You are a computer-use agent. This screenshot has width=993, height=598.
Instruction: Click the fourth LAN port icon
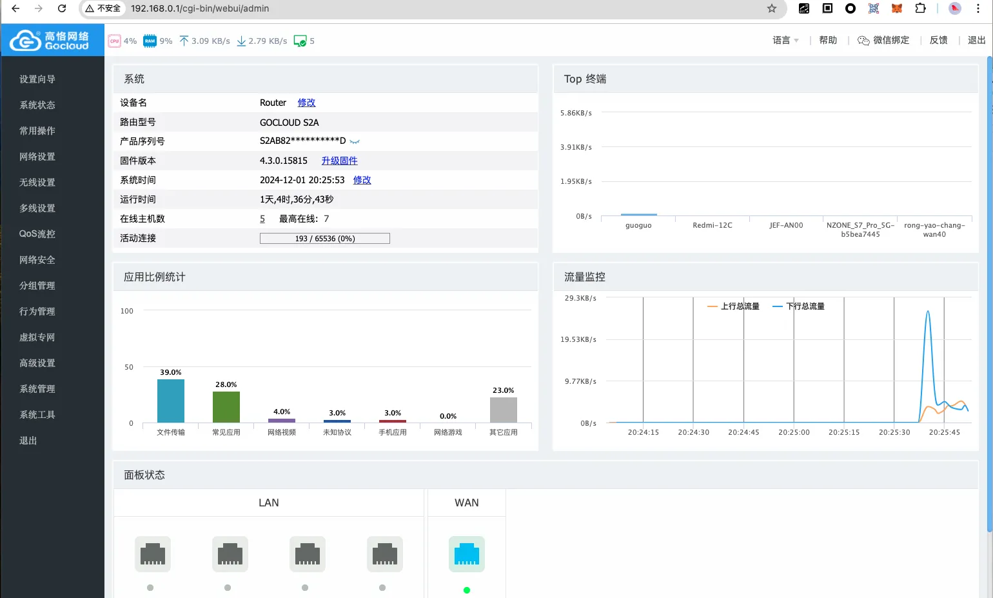point(385,554)
